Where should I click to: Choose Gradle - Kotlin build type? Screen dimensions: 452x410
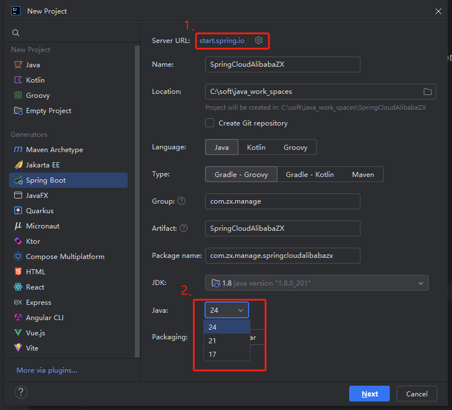pos(310,174)
